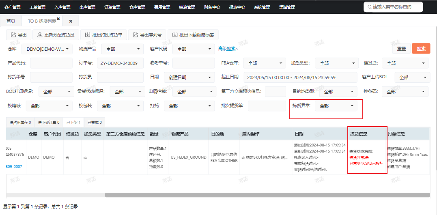Open the 客户代码 dropdown
This screenshot has width=437, height=215.
point(194,49)
